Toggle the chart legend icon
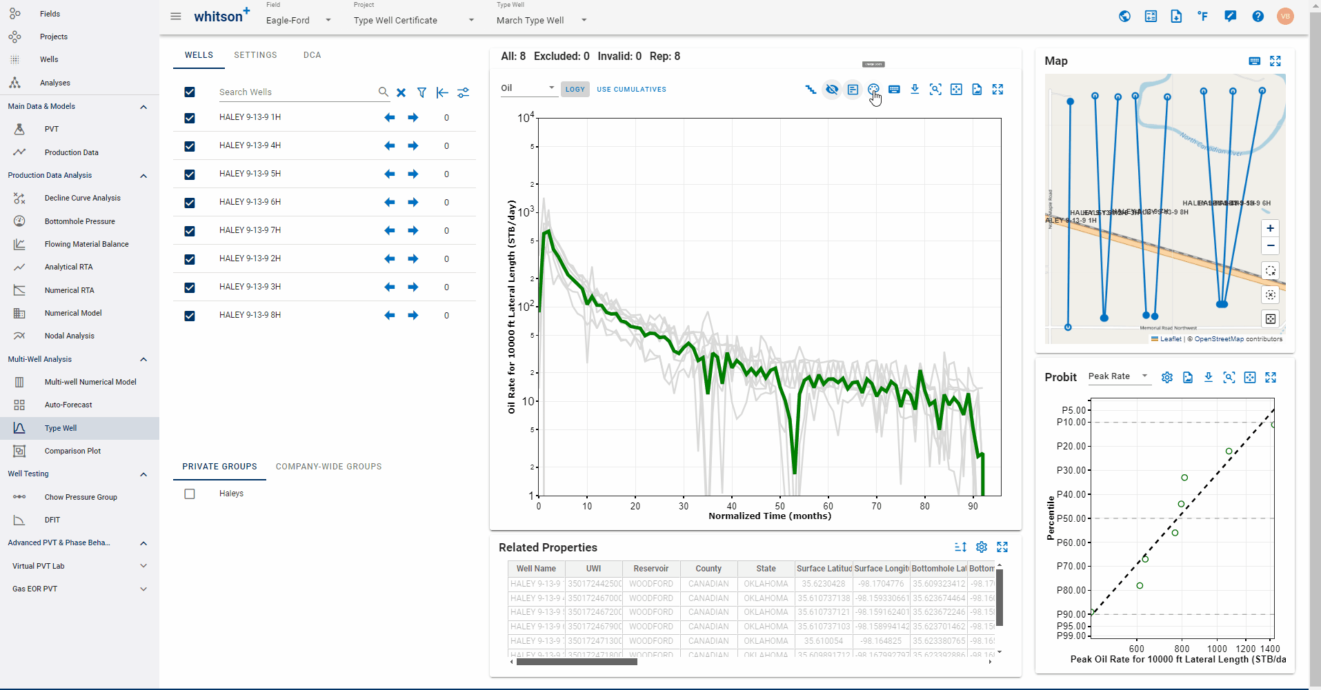 pos(853,90)
